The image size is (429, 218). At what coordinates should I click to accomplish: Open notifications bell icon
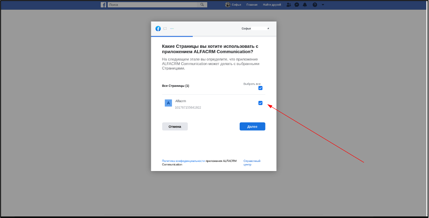305,5
